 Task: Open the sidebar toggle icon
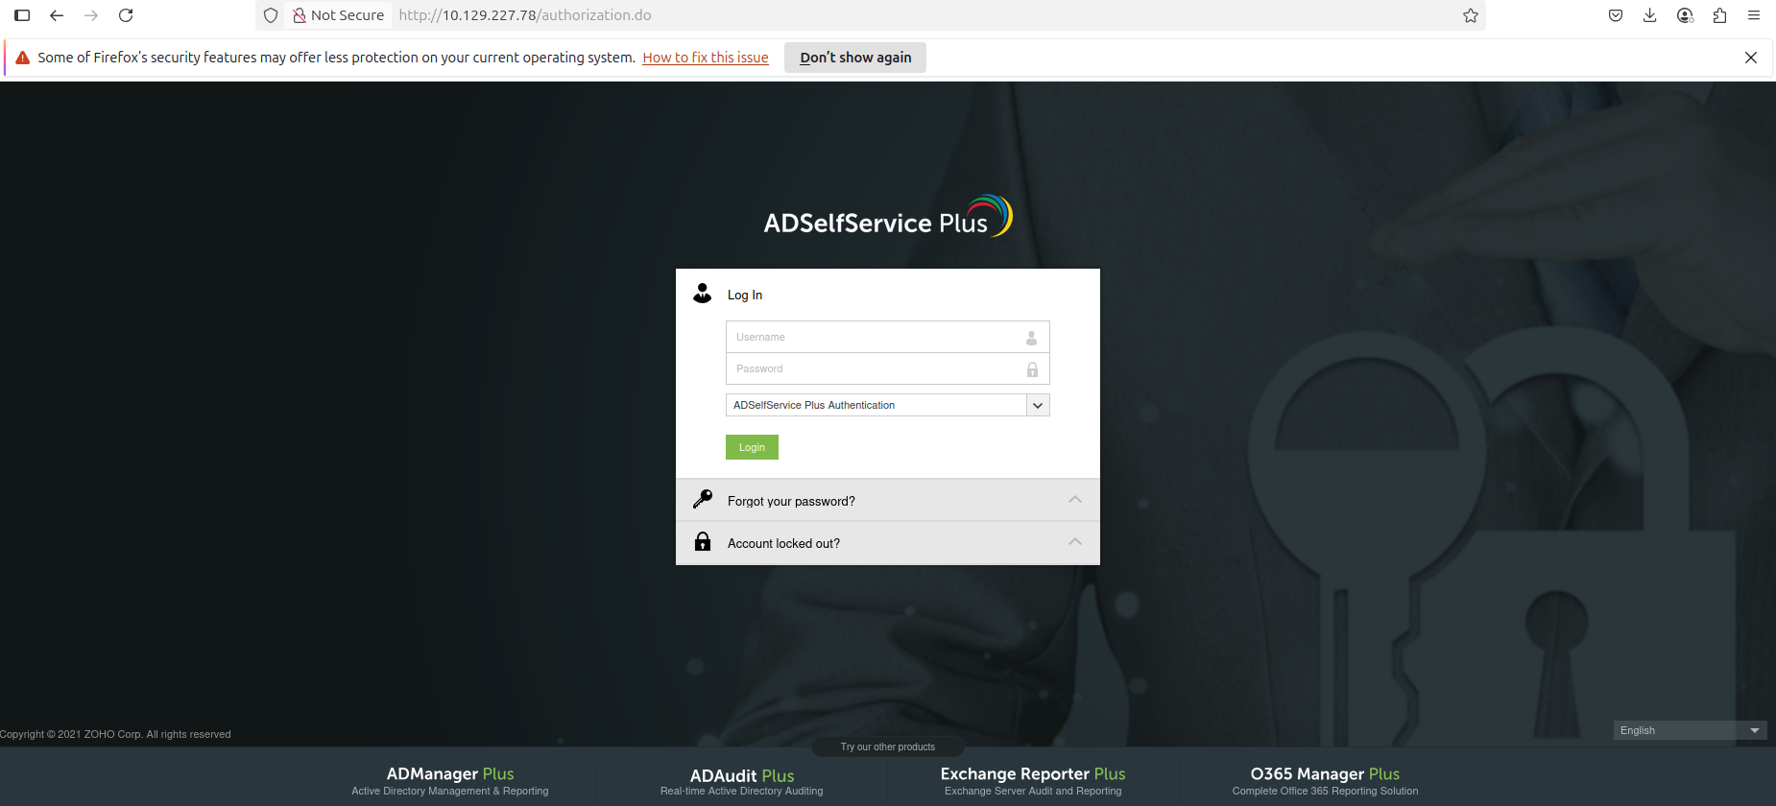(x=22, y=15)
